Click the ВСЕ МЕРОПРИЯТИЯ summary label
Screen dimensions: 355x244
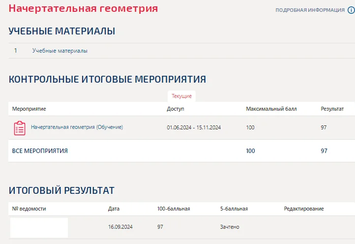tap(40, 151)
